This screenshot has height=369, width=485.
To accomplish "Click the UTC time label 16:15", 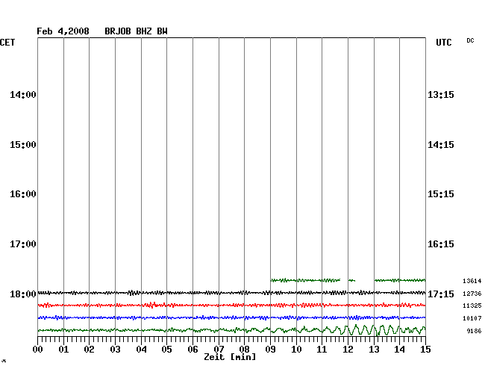I will [x=441, y=244].
